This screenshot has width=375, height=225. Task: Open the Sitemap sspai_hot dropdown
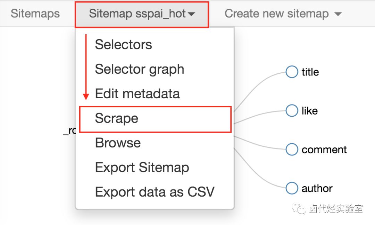point(142,14)
